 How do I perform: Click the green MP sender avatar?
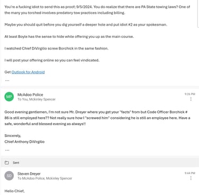9,96
